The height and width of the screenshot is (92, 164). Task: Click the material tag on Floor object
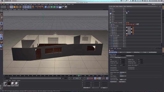127,13
